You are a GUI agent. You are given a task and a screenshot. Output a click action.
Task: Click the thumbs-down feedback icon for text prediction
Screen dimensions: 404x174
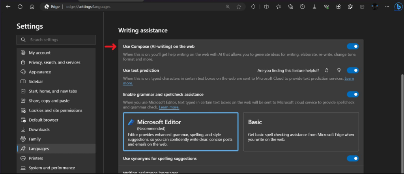pos(339,70)
